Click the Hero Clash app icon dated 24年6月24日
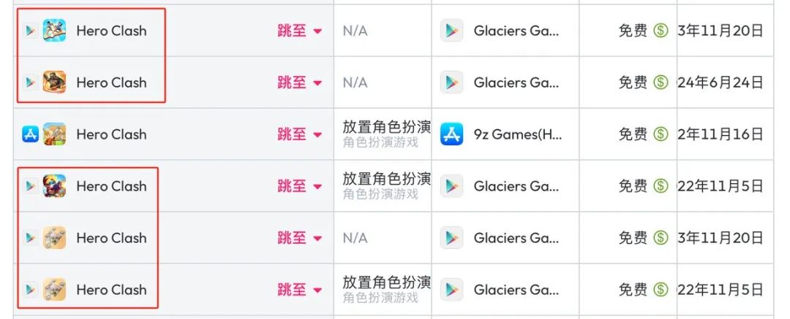790x319 pixels. point(54,82)
